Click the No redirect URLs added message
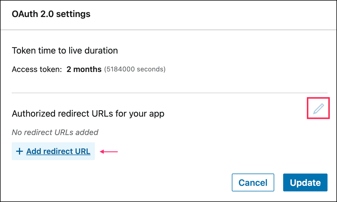Screen dimensions: 337x202 point(55,132)
